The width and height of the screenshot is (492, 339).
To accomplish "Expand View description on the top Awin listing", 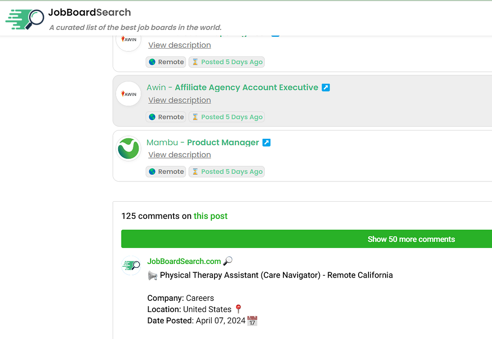I will click(x=180, y=45).
